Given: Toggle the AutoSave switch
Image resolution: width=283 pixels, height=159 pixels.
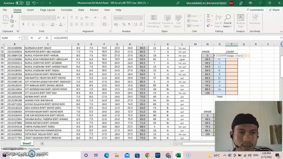Looking at the screenshot, I should [x=19, y=3].
